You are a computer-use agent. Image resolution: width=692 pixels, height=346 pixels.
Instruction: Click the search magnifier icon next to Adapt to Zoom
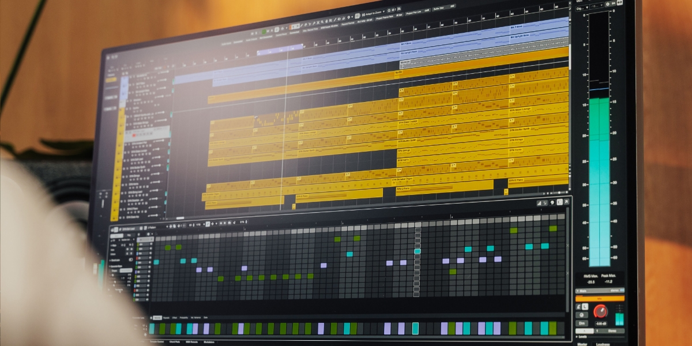389,10
